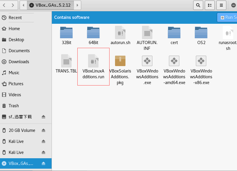Eject the first Kali Live drive
The height and width of the screenshot is (171, 237).
43,141
